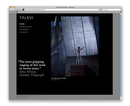Zoom the window with the green button
Image resolution: width=130 pixels, height=106 pixels.
click(x=15, y=7)
